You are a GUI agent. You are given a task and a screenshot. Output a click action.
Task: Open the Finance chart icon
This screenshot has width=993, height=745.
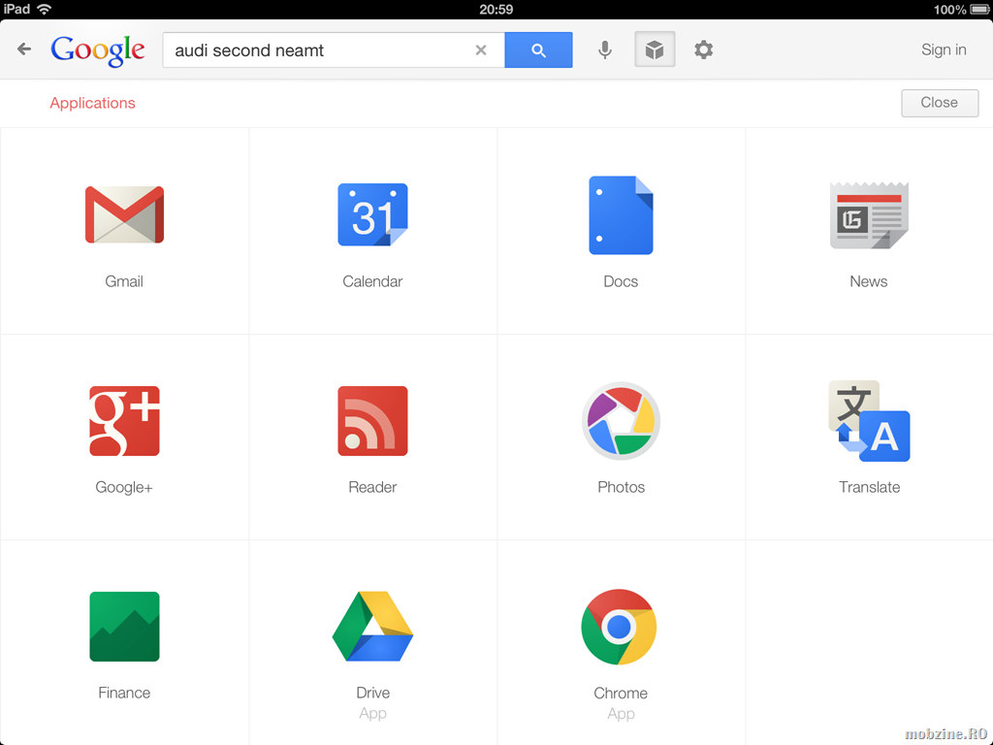124,627
